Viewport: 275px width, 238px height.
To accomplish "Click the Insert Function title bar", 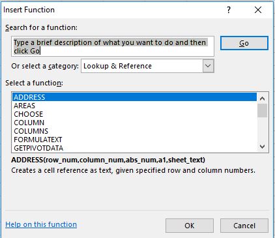I will point(113,10).
